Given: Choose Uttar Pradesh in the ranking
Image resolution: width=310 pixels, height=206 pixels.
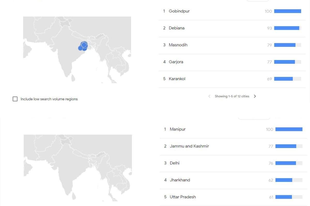Looking at the screenshot, I should [183, 197].
